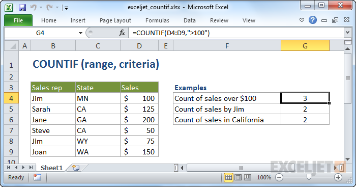Open the File tab
The width and height of the screenshot is (356, 187).
(x=18, y=20)
